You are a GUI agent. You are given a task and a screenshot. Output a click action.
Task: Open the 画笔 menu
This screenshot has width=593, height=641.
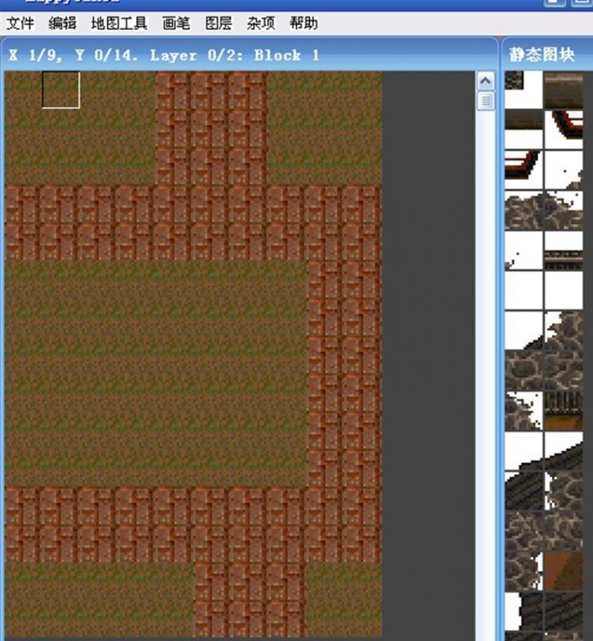(176, 23)
